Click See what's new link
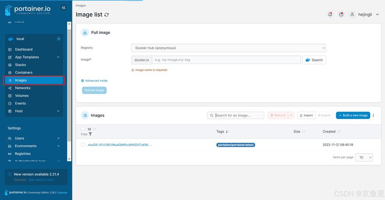The image size is (385, 200). coord(41,180)
